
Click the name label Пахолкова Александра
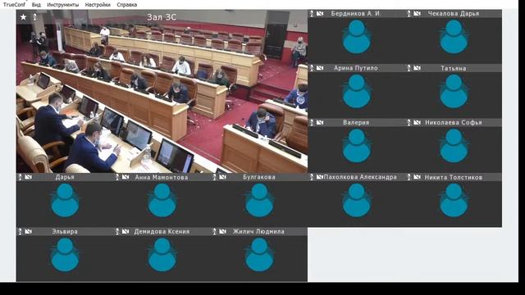(360, 177)
